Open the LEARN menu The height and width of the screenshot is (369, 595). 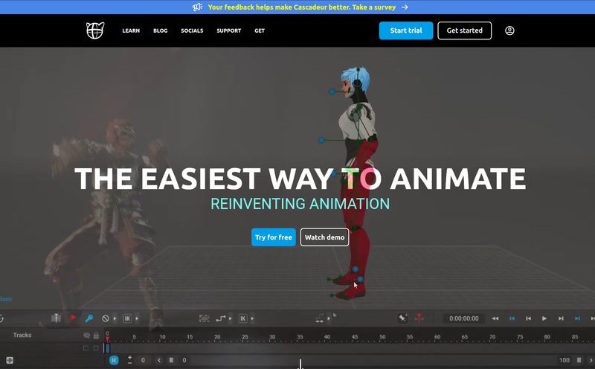point(131,31)
